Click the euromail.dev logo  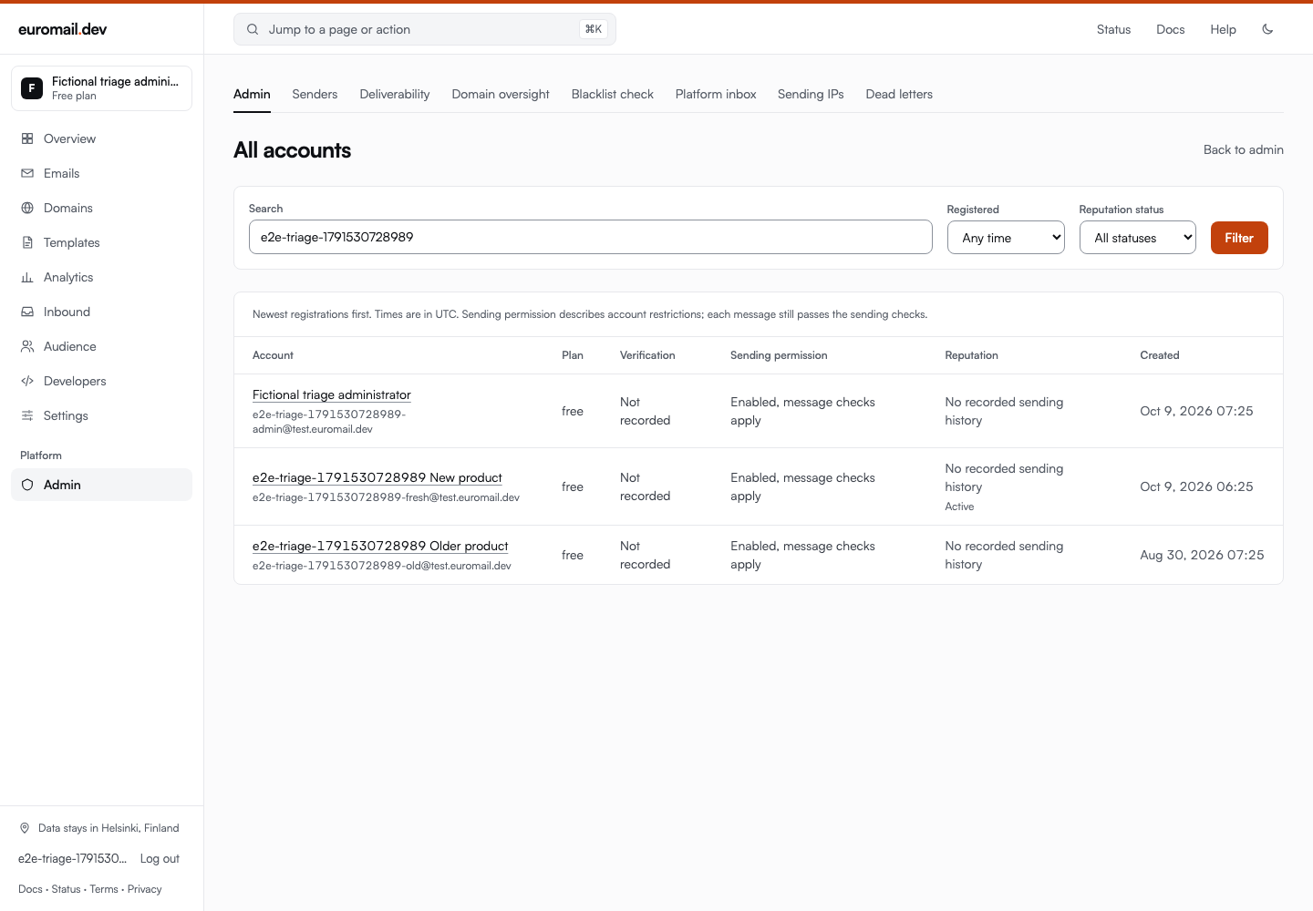tap(63, 29)
